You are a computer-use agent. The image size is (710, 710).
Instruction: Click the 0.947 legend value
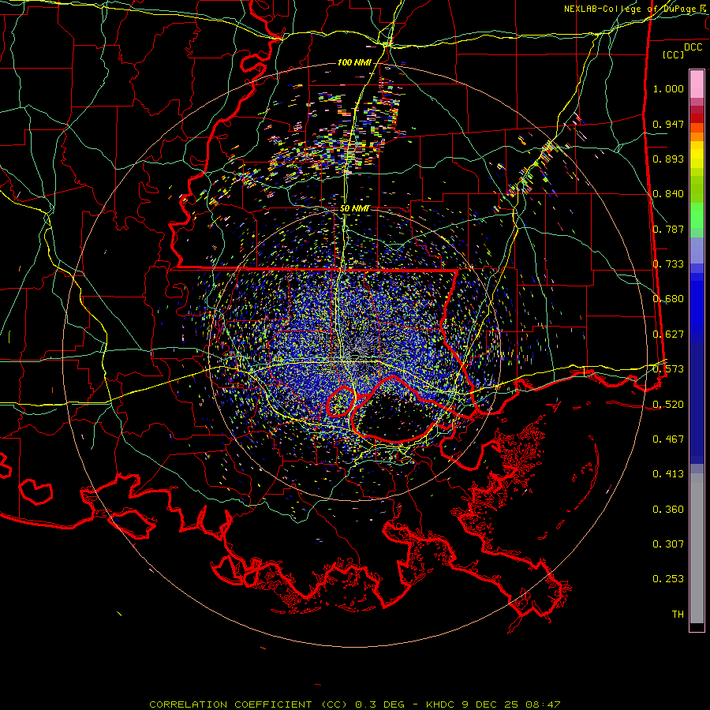[x=668, y=124]
